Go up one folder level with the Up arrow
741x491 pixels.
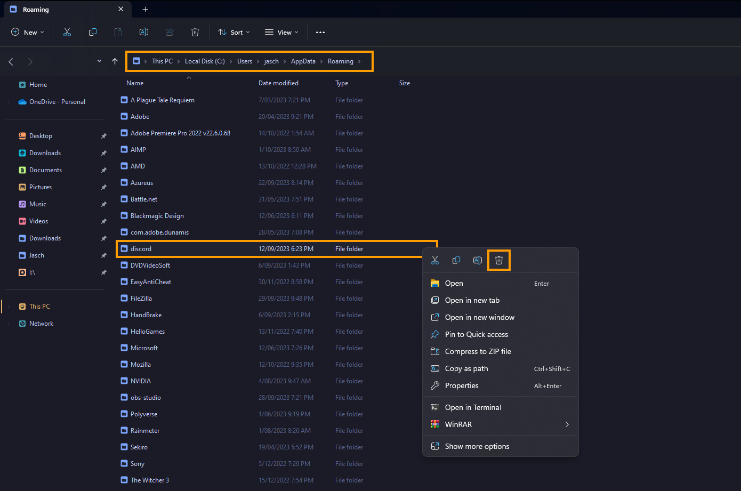(115, 61)
